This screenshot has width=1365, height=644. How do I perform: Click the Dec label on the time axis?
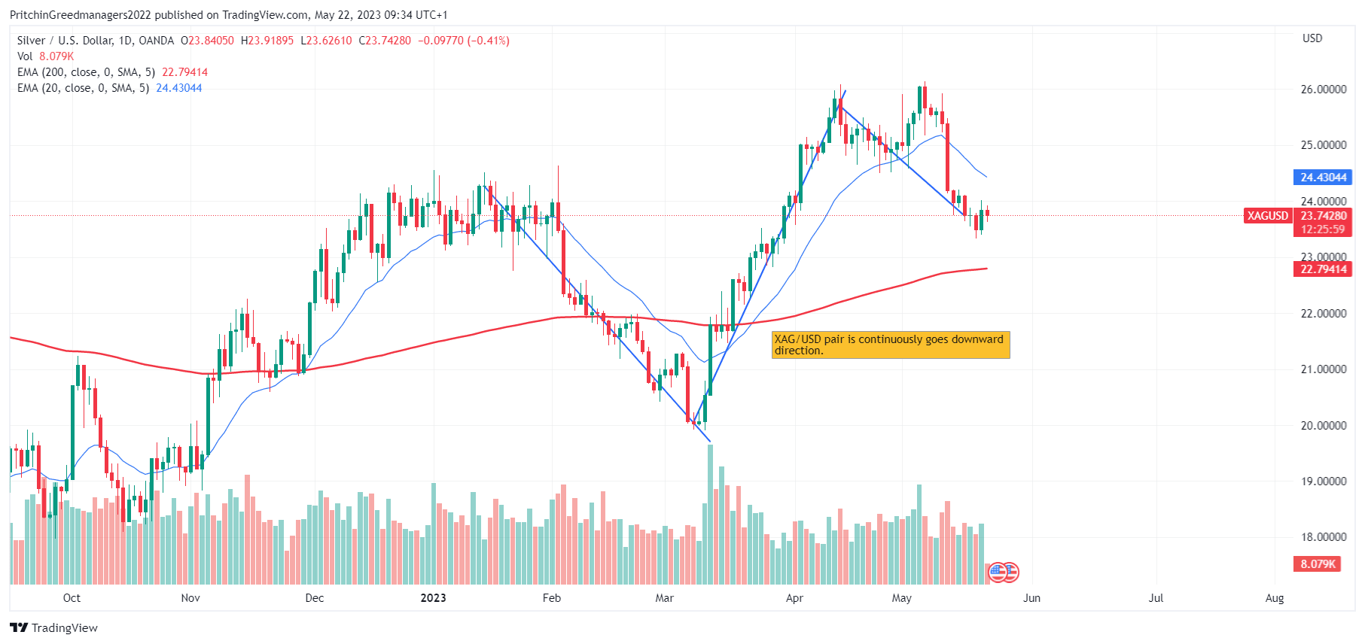tap(314, 598)
